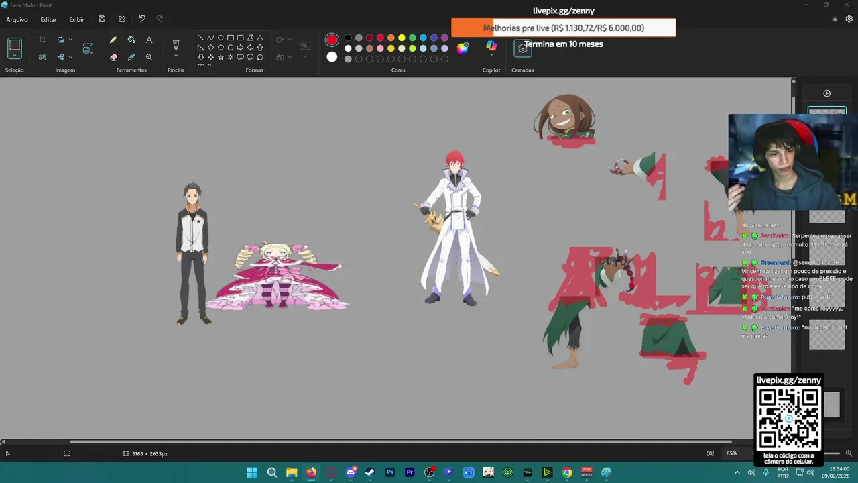Choose the Rounded rectangle shape
The width and height of the screenshot is (858, 483).
[x=240, y=38]
